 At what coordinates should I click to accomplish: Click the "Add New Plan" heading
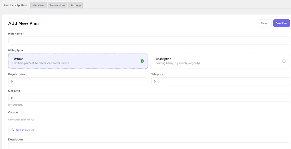[24, 23]
